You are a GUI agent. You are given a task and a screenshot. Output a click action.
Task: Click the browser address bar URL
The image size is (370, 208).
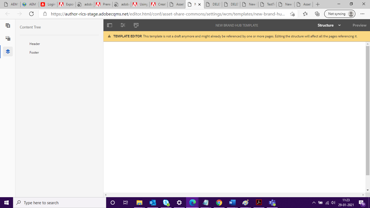point(163,14)
